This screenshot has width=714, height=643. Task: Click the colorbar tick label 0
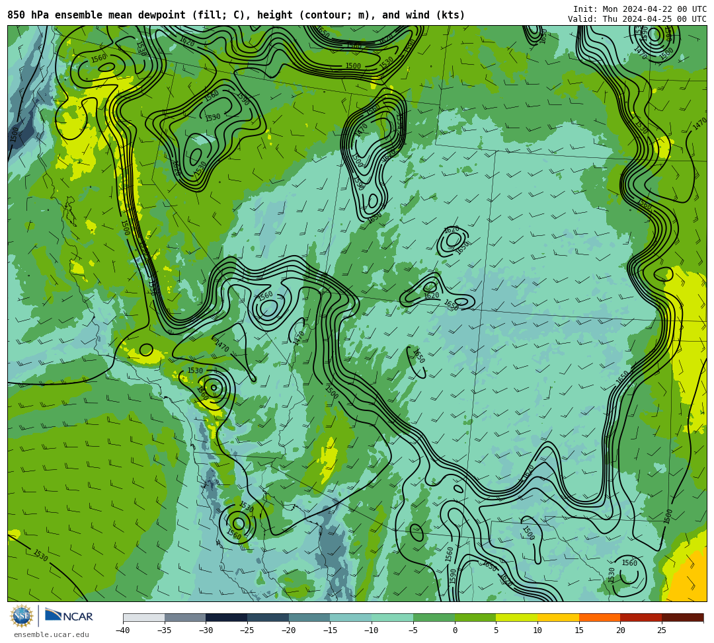[455, 630]
